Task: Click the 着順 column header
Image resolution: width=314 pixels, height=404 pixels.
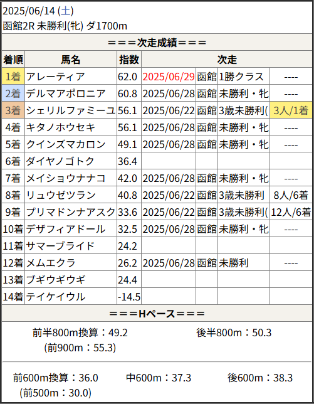Action: 13,60
